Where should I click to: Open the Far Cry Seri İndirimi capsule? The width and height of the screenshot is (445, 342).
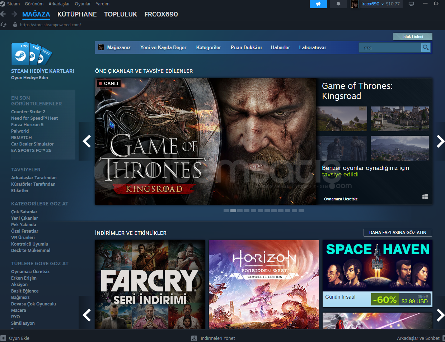tap(150, 285)
